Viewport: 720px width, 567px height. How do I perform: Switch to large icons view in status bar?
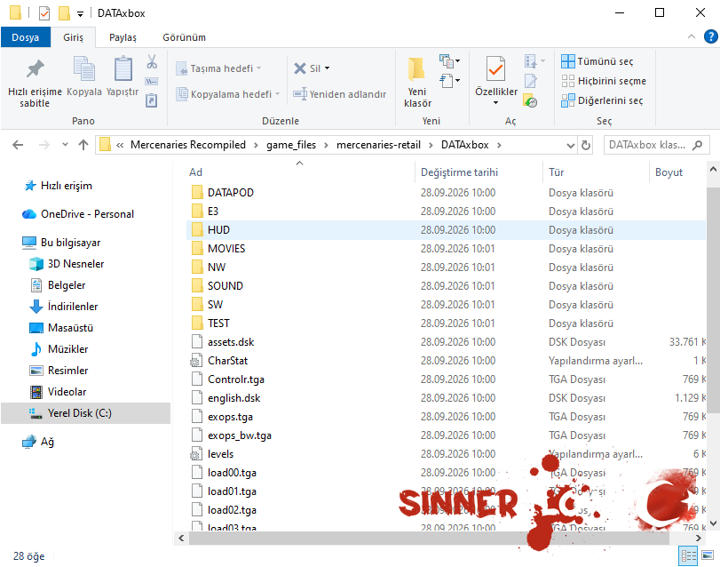tap(708, 556)
